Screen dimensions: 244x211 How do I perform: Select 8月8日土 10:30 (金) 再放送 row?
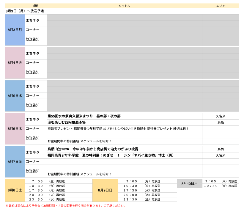click(59, 186)
